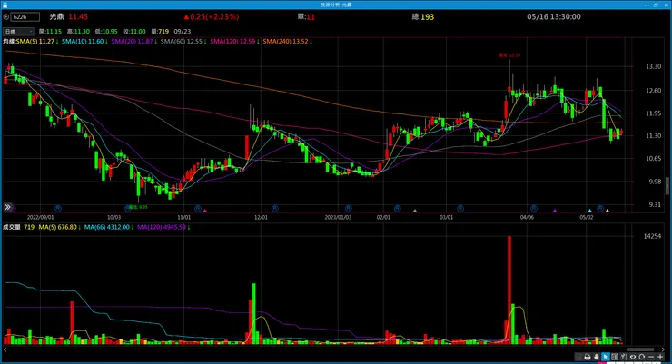
Task: Select the blue arrow pointer tool
Action: 606,357
